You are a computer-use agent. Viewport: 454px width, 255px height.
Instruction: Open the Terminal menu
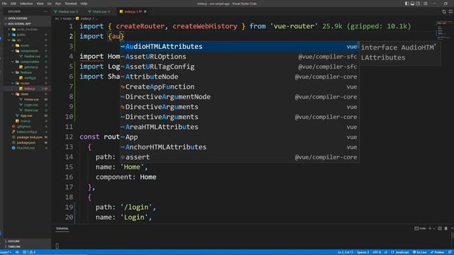[x=71, y=4]
